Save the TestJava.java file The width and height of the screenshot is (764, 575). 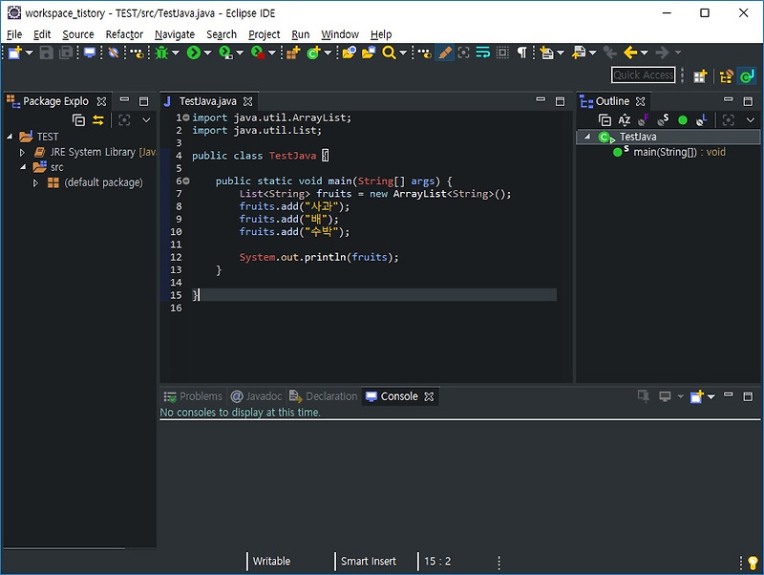point(46,54)
